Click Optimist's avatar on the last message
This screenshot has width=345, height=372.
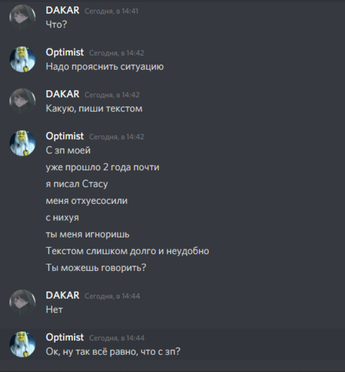pyautogui.click(x=22, y=345)
